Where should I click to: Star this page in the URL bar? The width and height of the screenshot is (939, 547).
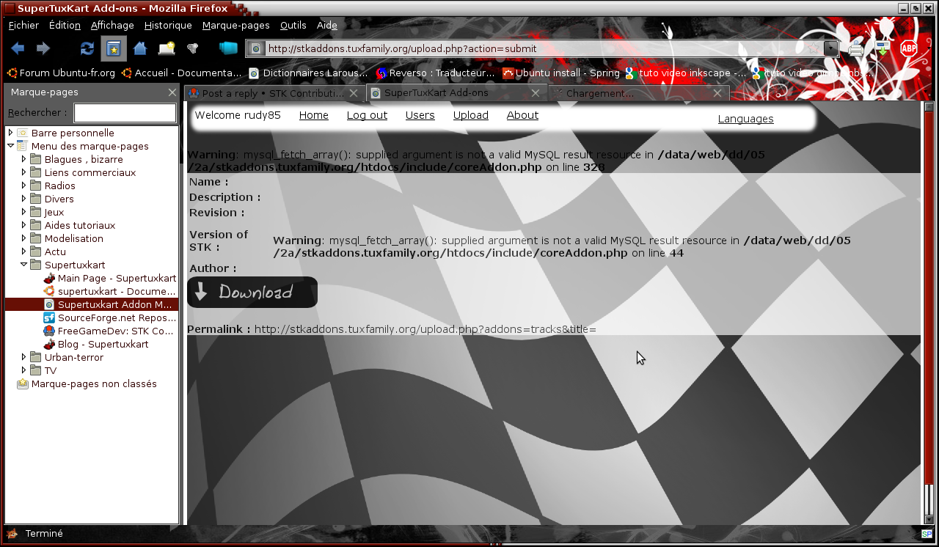pyautogui.click(x=814, y=48)
